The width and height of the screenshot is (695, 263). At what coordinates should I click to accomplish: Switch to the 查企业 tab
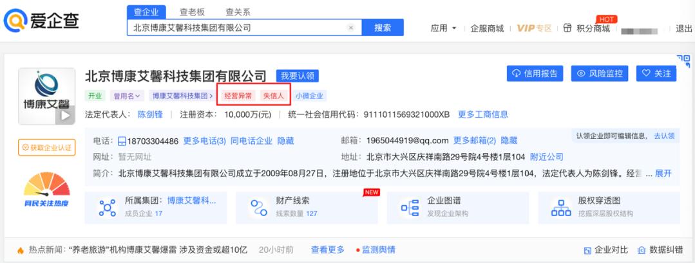click(x=146, y=12)
